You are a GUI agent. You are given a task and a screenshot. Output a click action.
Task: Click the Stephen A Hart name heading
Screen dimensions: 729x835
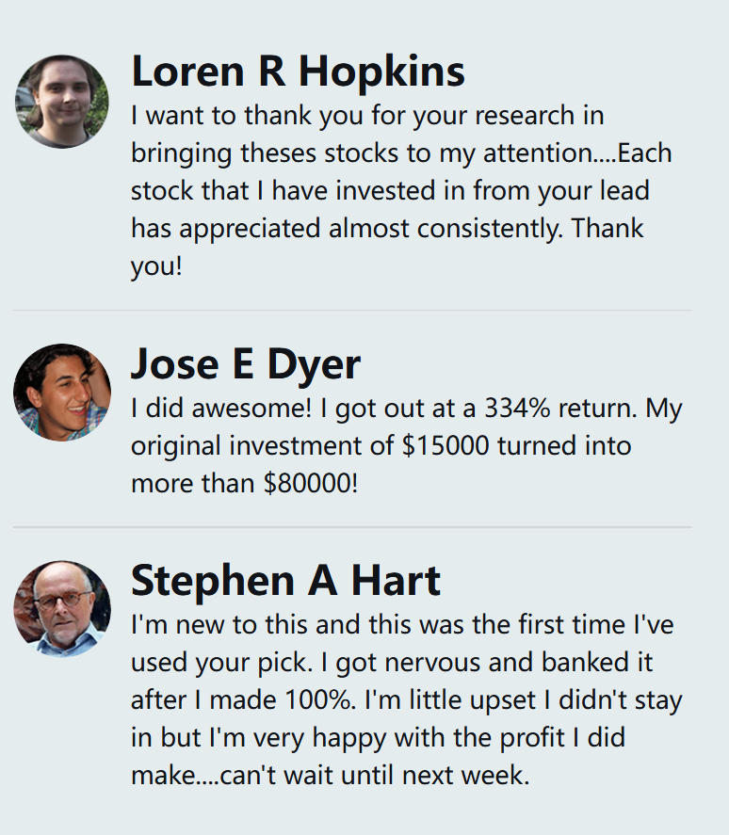tap(285, 581)
